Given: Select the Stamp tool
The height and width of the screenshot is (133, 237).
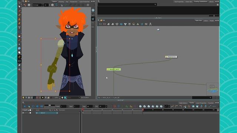Looking at the screenshot, I should tap(19, 19).
